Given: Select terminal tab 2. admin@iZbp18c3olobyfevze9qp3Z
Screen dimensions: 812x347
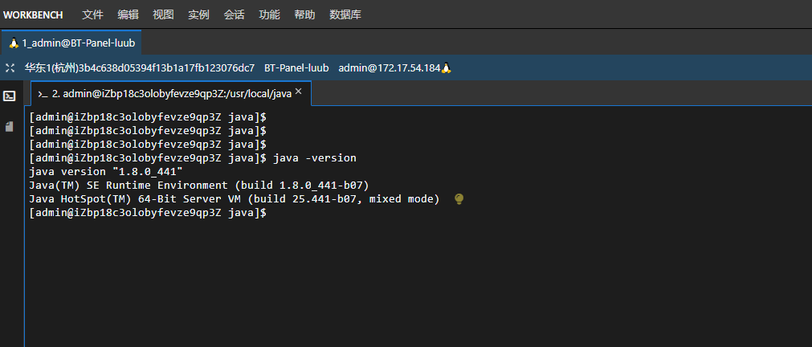Looking at the screenshot, I should pyautogui.click(x=171, y=93).
